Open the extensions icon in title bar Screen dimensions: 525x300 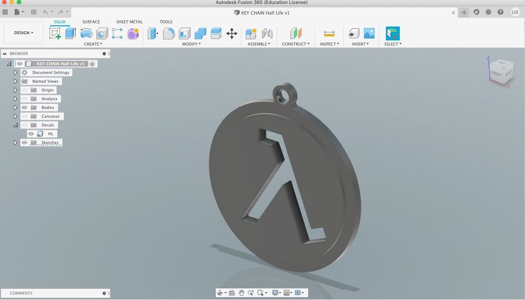(476, 12)
